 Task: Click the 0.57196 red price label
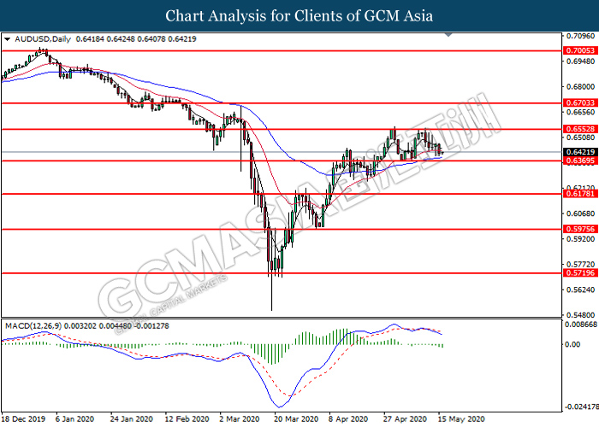click(x=580, y=272)
